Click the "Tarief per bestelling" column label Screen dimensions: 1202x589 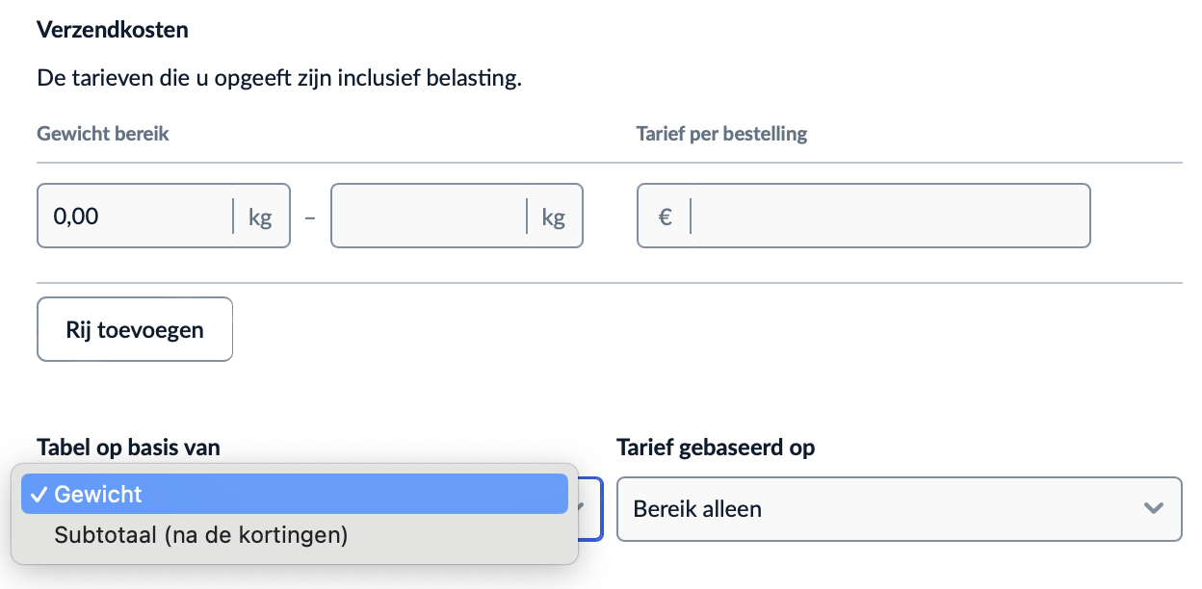click(721, 134)
